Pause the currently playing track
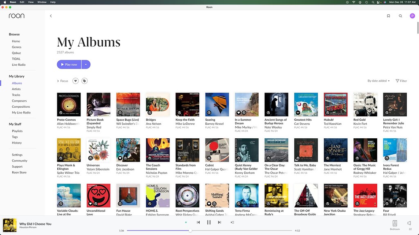 coord(209,222)
